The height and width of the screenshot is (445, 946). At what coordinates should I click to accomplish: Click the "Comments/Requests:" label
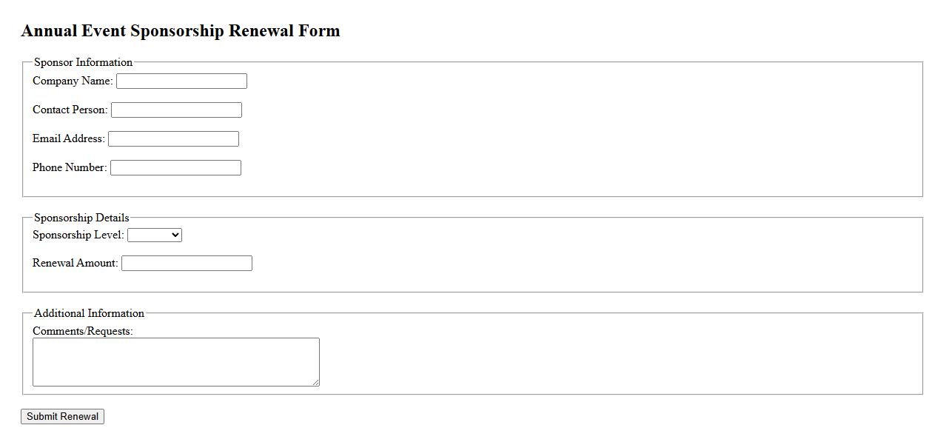click(x=82, y=331)
